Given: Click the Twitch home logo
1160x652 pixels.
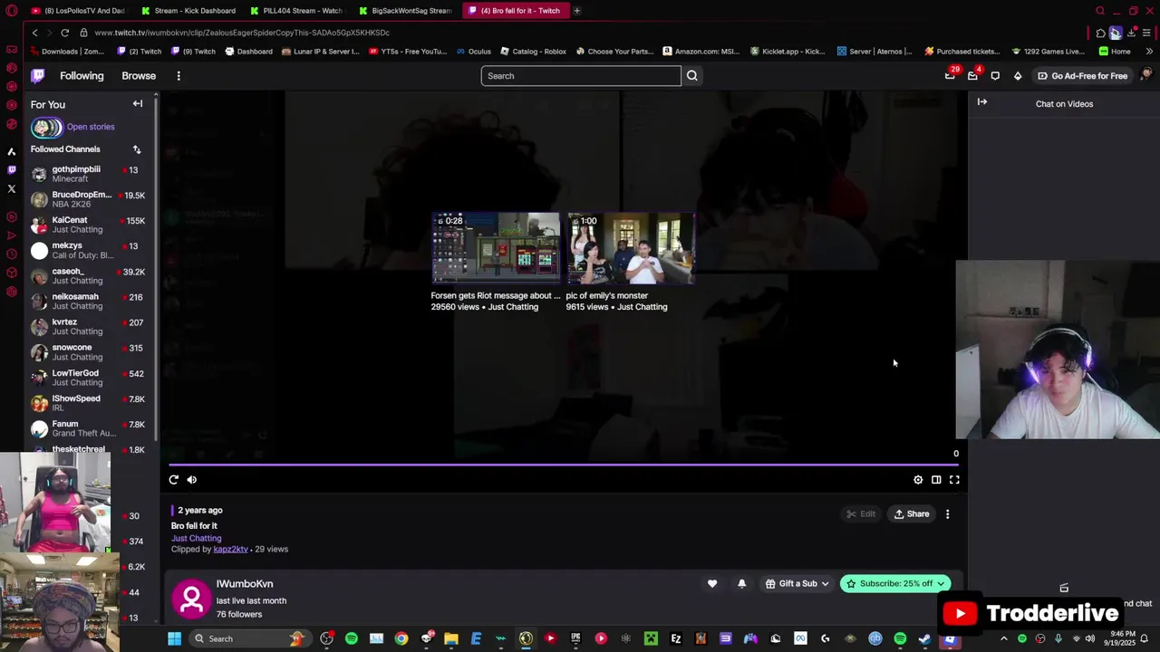Looking at the screenshot, I should pos(37,76).
